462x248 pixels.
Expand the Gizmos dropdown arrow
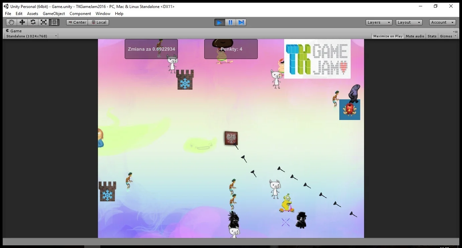tap(456, 36)
